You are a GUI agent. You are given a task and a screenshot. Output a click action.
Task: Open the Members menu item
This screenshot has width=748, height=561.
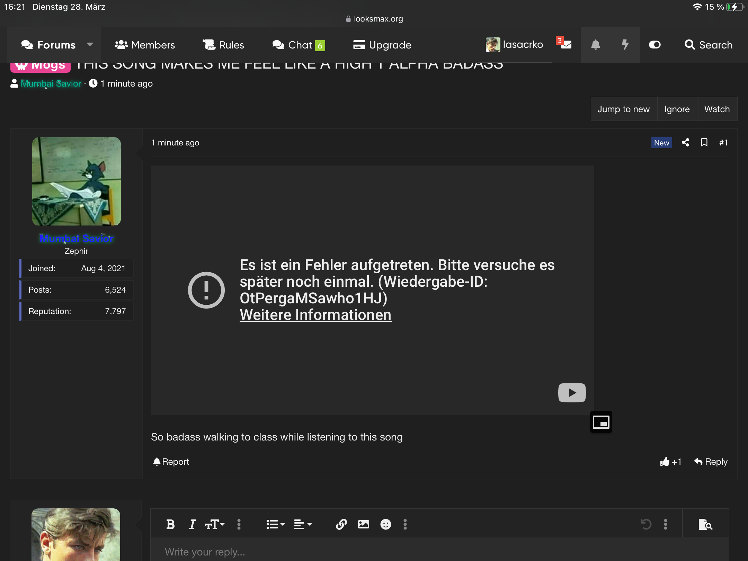[145, 45]
